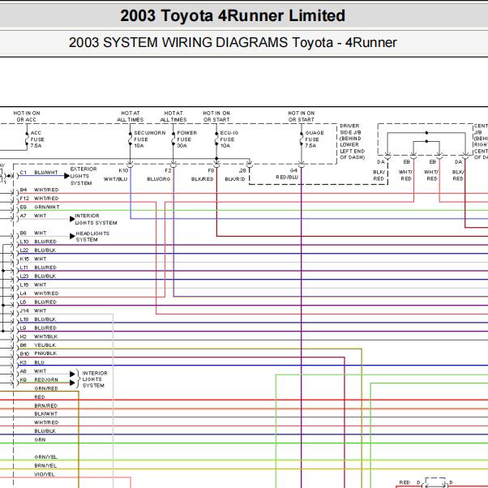This screenshot has width=488, height=488.
Task: Click the ECU-IG FUSE 10A label
Action: pyautogui.click(x=229, y=139)
